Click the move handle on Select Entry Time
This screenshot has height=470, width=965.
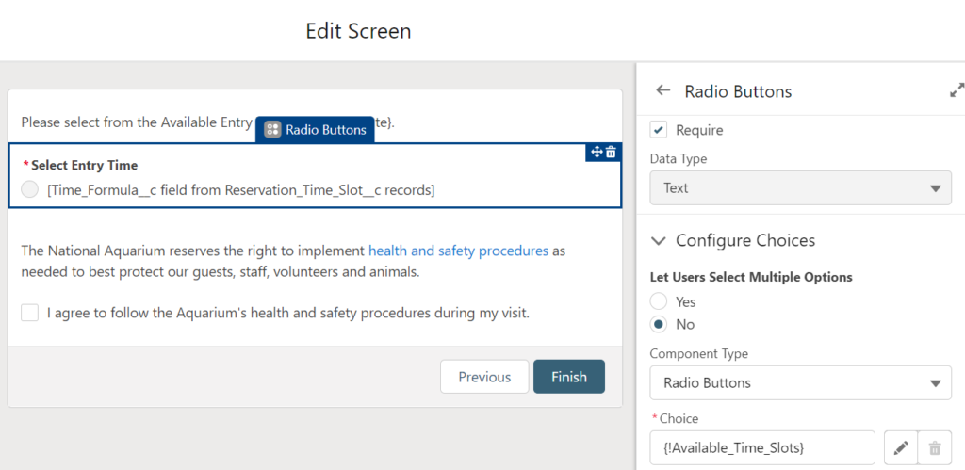click(x=597, y=152)
